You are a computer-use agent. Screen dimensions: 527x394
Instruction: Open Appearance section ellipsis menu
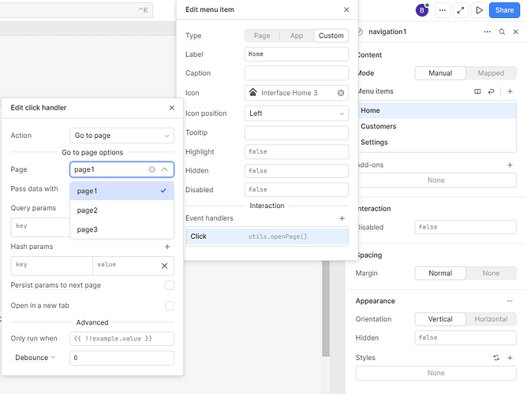tap(510, 301)
